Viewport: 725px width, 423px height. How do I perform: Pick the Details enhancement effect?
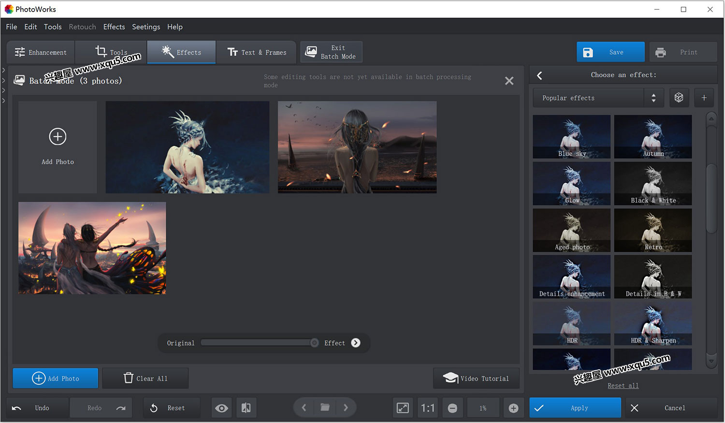coord(572,277)
